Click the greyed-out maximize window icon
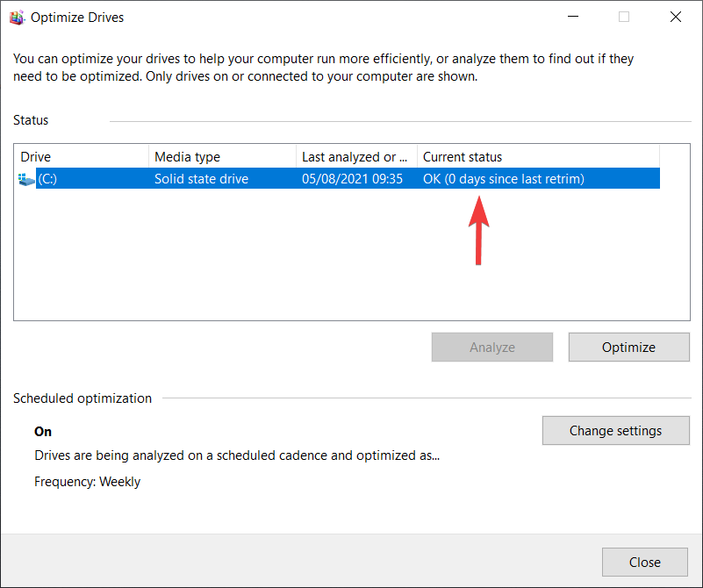The width and height of the screenshot is (703, 588). point(624,17)
